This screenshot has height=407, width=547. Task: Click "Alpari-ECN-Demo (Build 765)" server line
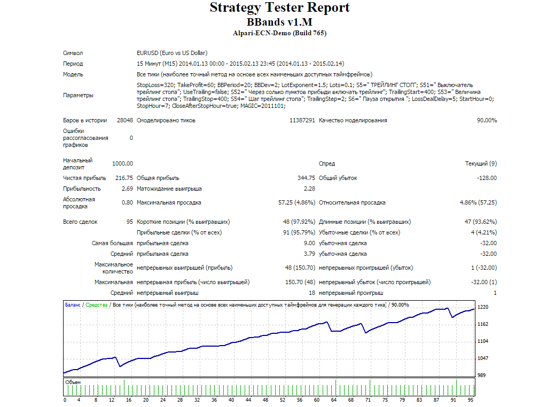[279, 33]
